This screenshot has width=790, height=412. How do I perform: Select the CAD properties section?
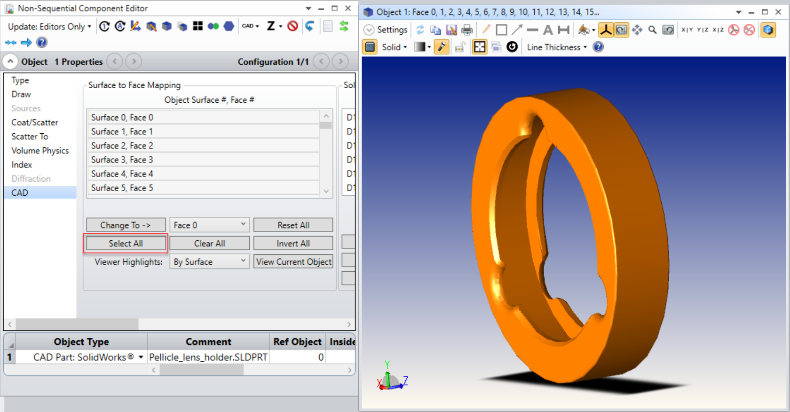coord(40,193)
